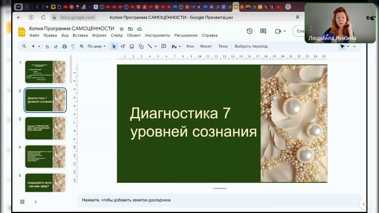Print the presentation
This screenshot has width=379, height=213.
tap(65, 46)
